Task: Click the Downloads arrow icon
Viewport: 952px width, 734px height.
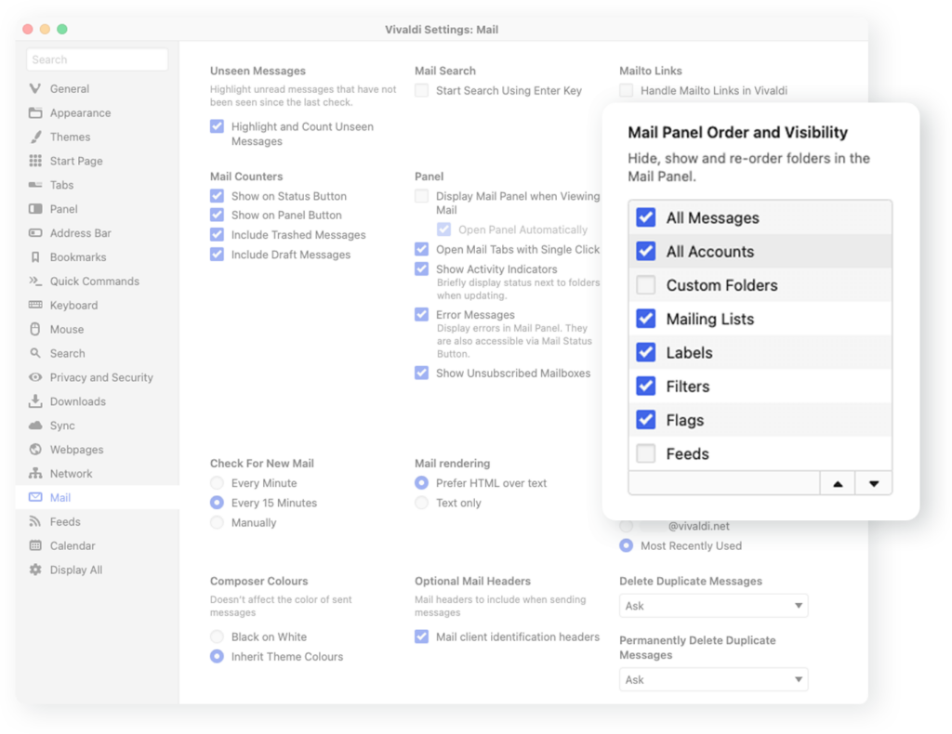Action: click(35, 401)
